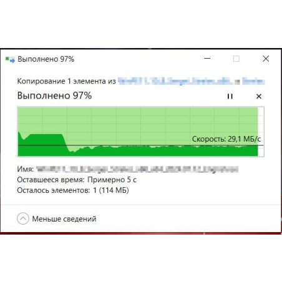Image resolution: width=282 pixels, height=282 pixels.
Task: Pause the file copy operation
Action: pyautogui.click(x=230, y=96)
